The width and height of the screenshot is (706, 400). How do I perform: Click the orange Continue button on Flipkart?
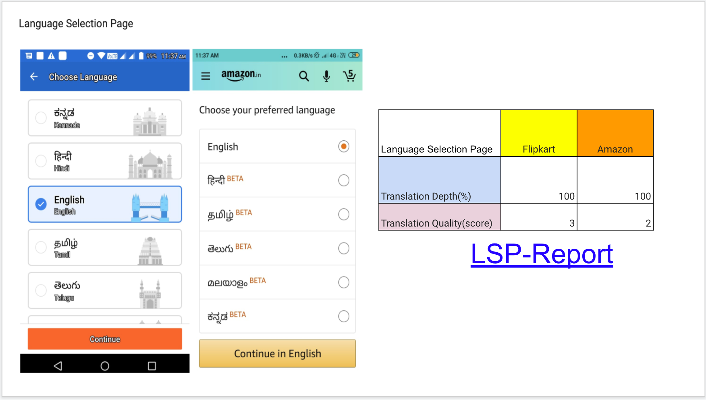(104, 339)
